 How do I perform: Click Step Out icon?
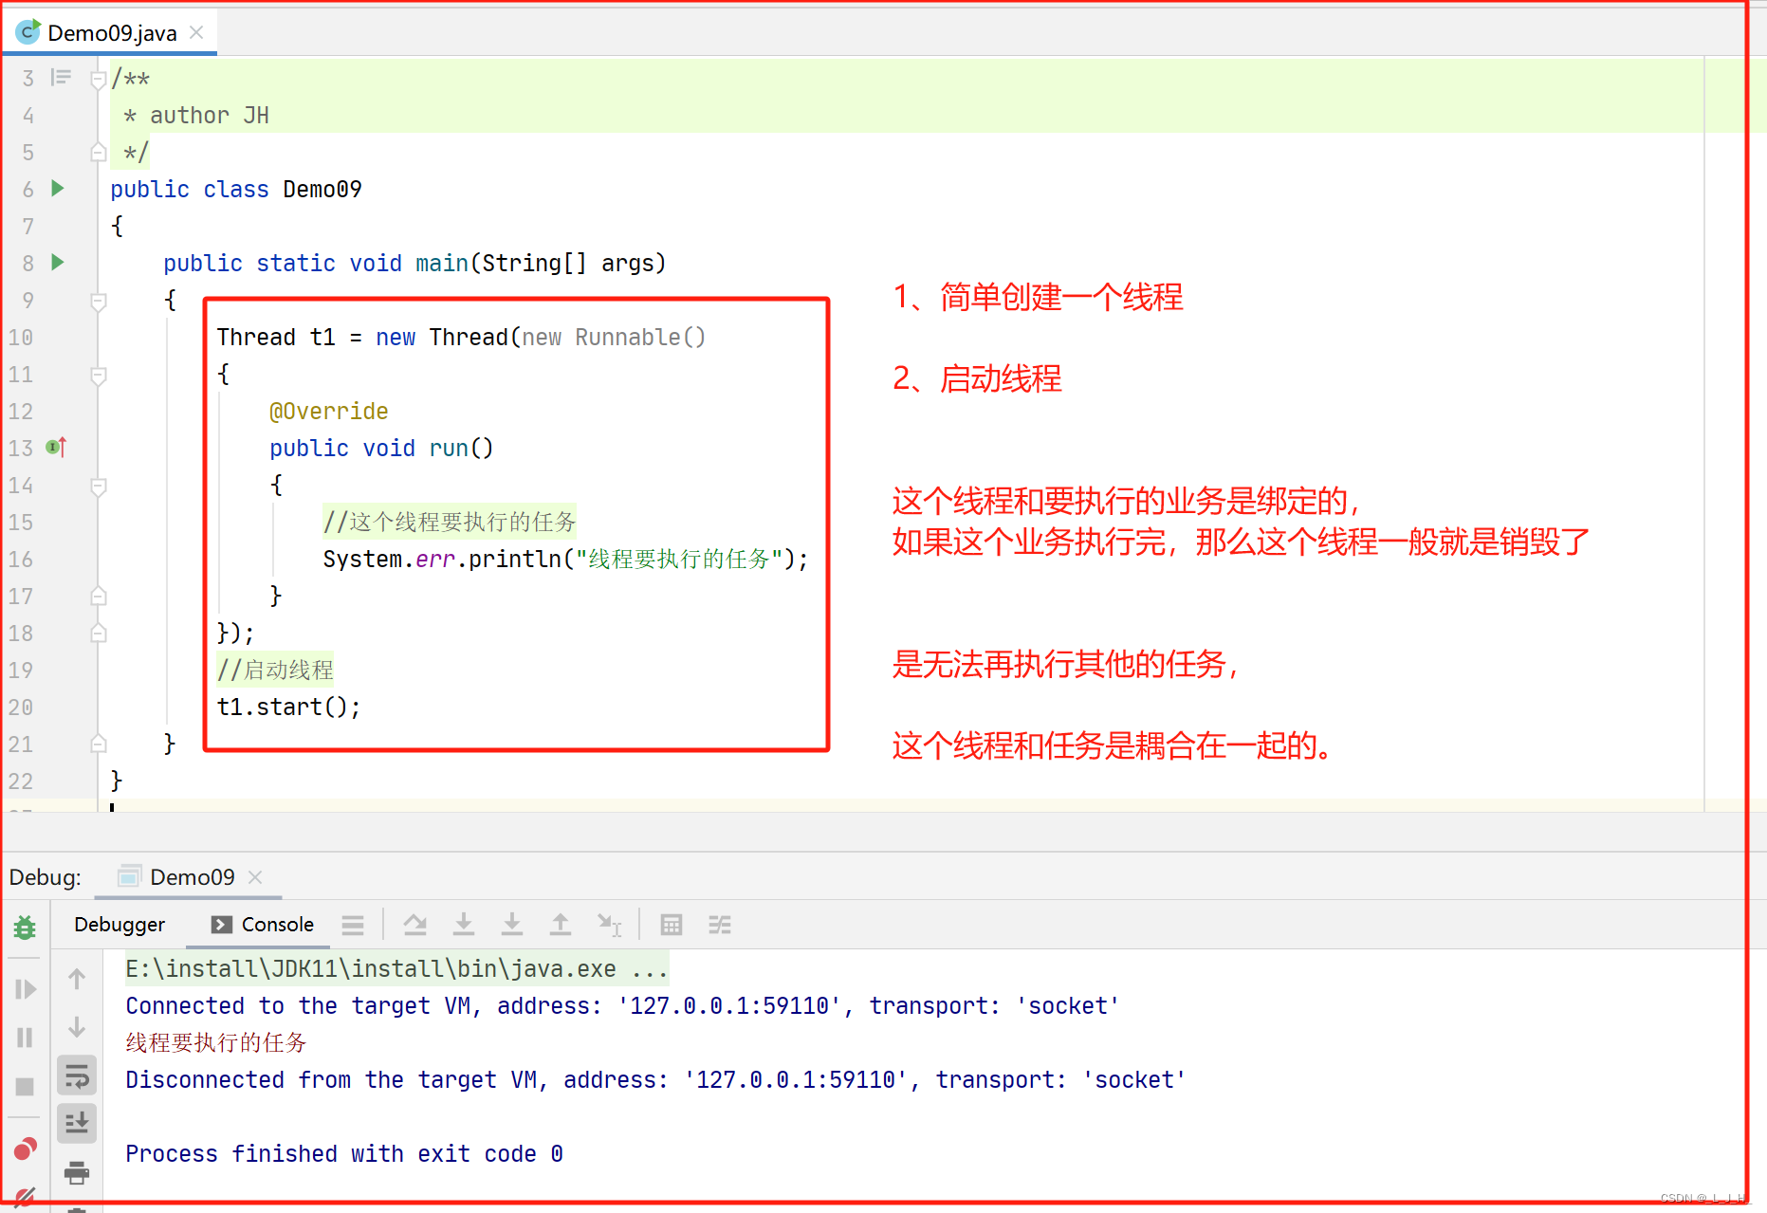click(561, 925)
